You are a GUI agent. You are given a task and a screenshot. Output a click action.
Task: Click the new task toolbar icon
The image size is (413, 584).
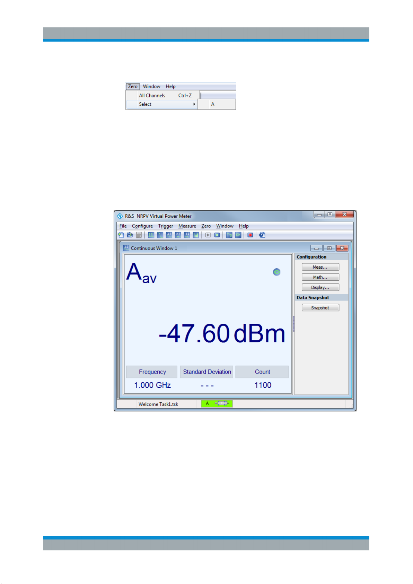[x=121, y=235]
